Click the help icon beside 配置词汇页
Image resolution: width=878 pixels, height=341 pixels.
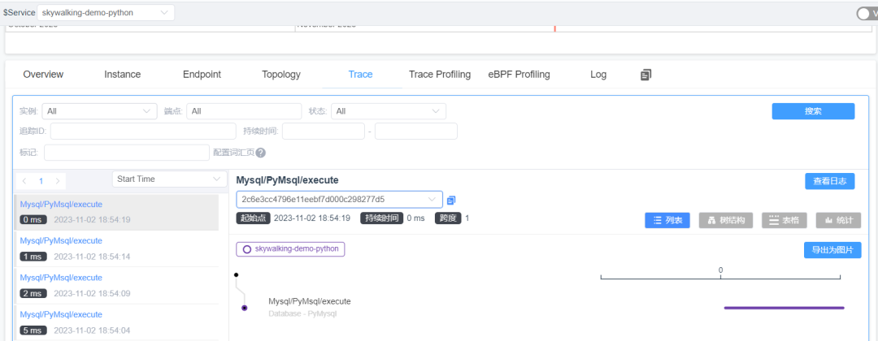(260, 153)
